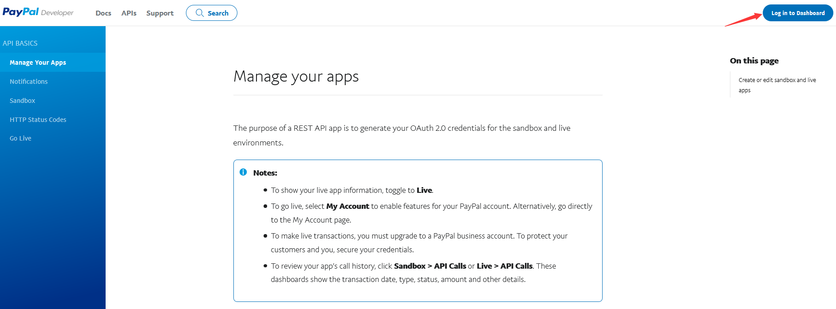Select Manage Your Apps in the sidebar
This screenshot has width=836, height=309.
click(x=38, y=63)
